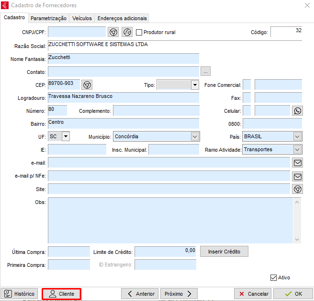
Task: Click the Complemento input field
Action: tap(156, 110)
